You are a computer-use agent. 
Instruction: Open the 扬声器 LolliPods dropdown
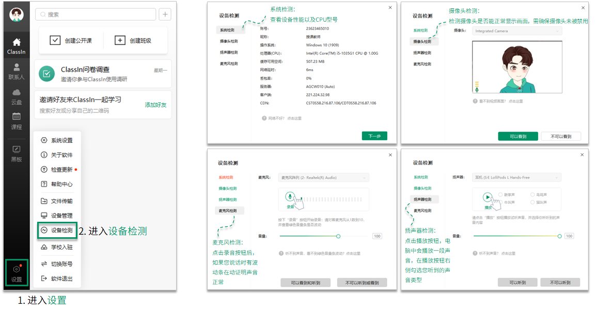pyautogui.click(x=516, y=177)
